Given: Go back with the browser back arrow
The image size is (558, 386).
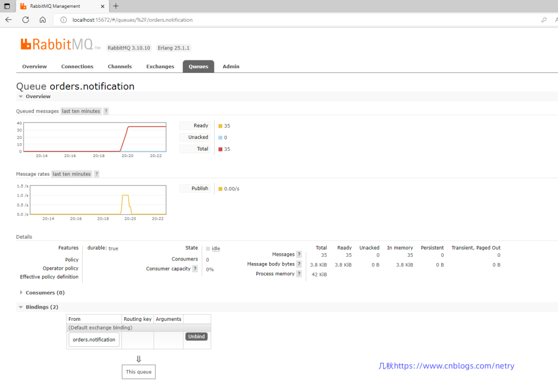Looking at the screenshot, I should (9, 20).
